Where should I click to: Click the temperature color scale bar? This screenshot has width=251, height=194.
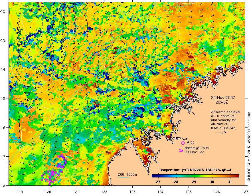click(195, 176)
